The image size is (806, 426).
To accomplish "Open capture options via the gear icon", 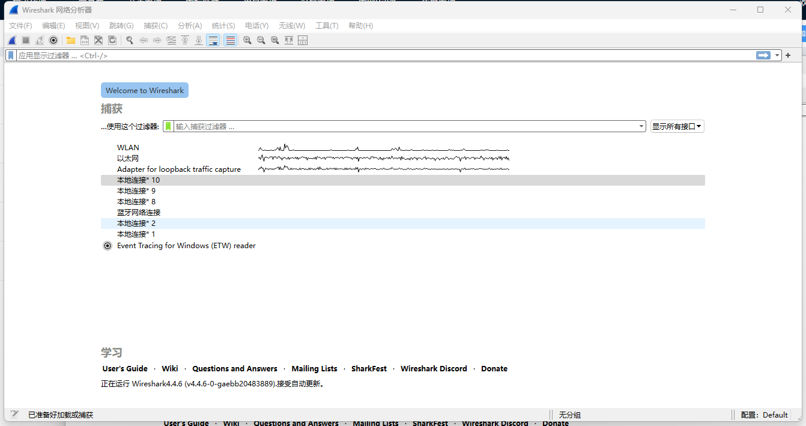I will coord(53,40).
